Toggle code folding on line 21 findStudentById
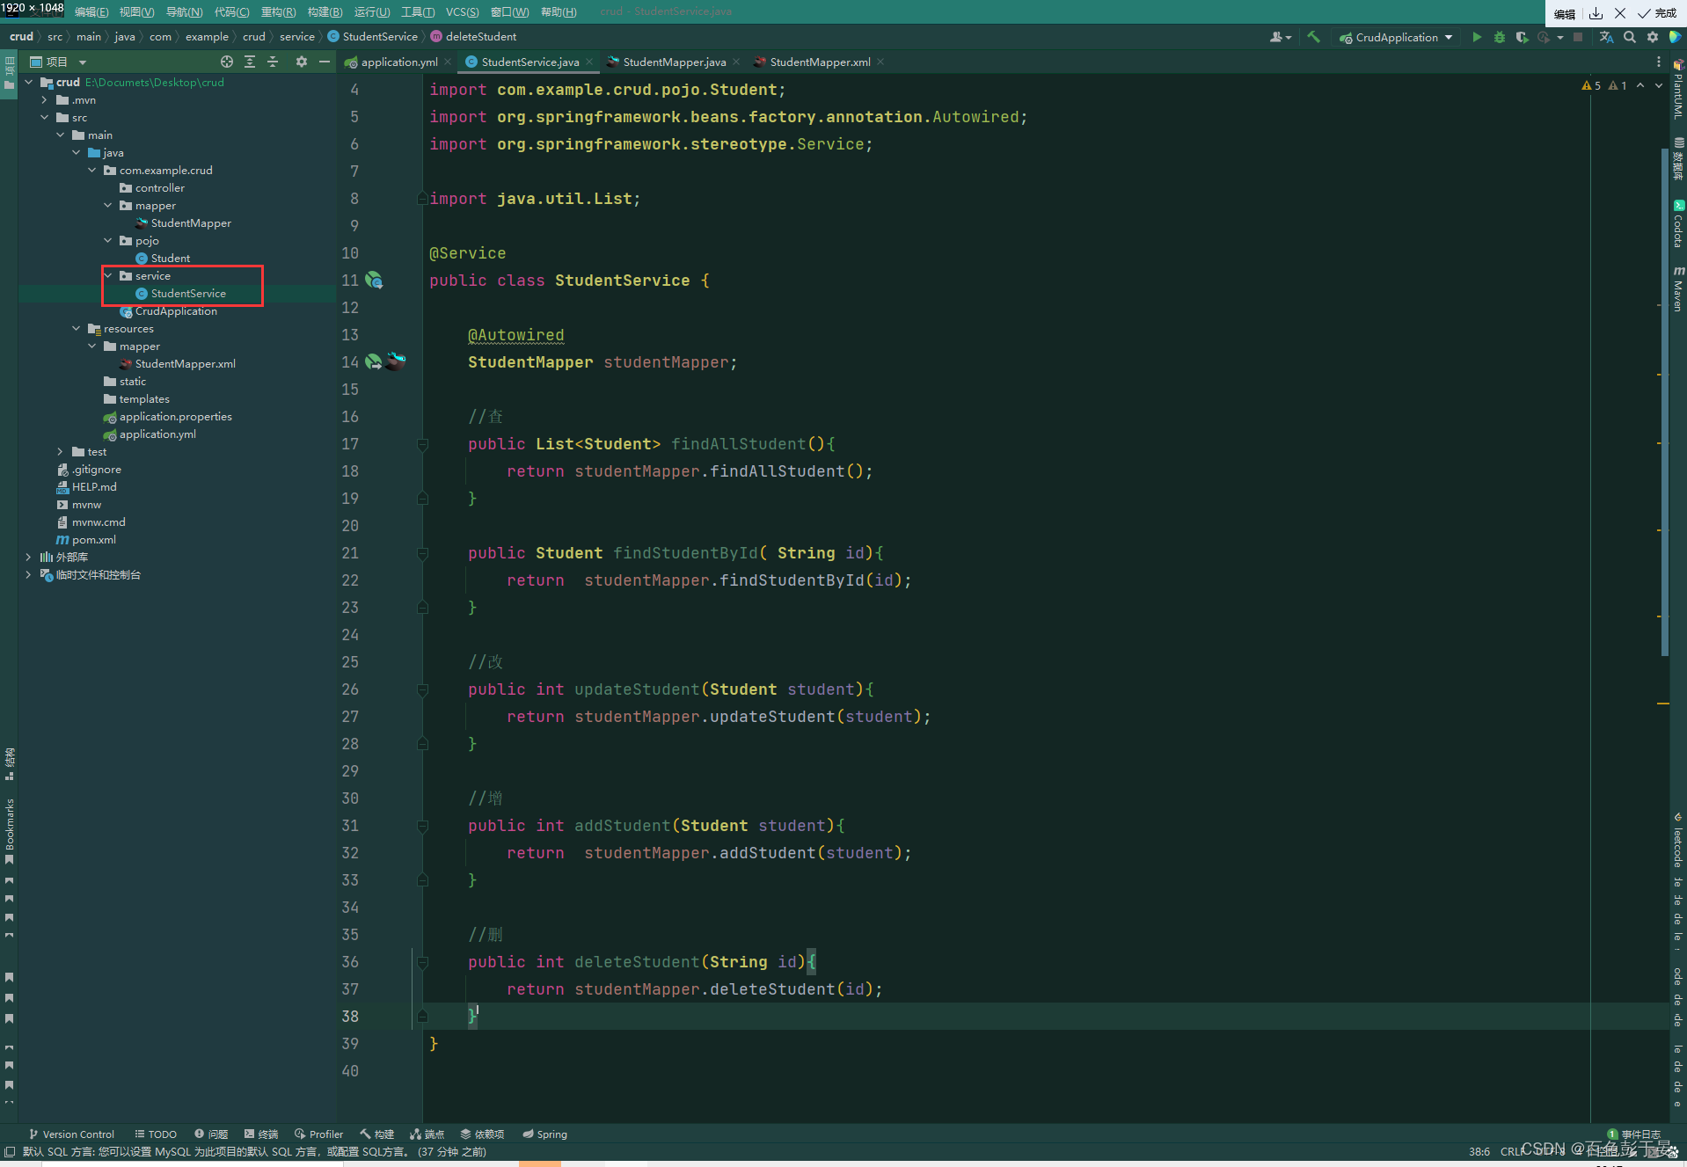Image resolution: width=1687 pixels, height=1167 pixels. click(x=422, y=554)
